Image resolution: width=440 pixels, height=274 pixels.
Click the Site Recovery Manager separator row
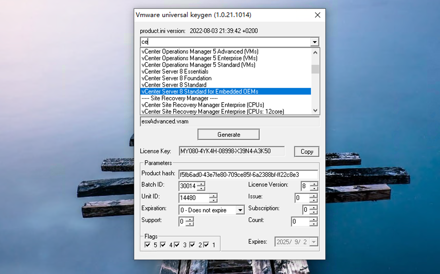[x=226, y=98]
